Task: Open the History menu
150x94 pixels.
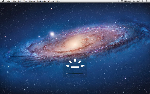Action: click(x=32, y=1)
